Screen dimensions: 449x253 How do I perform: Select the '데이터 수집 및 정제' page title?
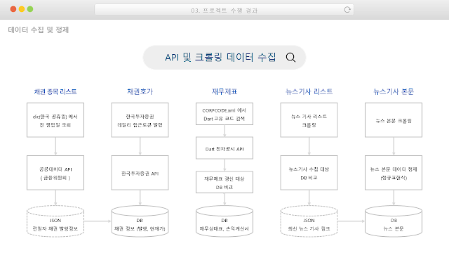(39, 30)
